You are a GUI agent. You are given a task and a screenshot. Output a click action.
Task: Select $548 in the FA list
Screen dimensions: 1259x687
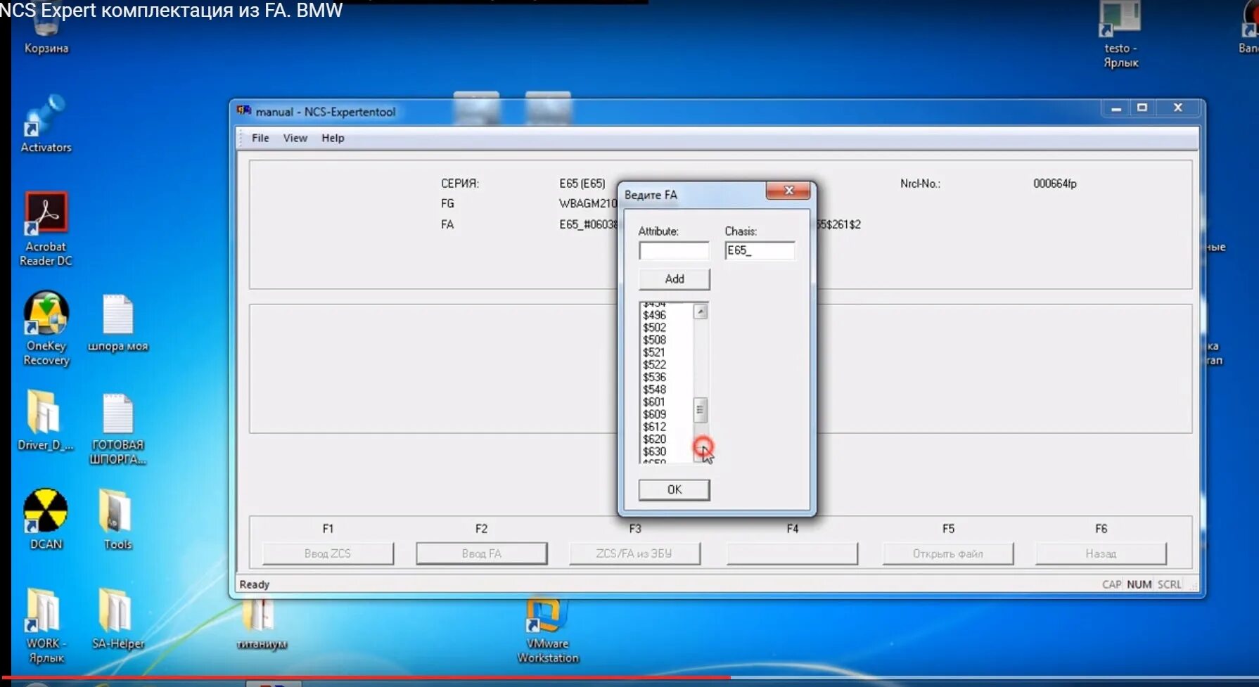655,390
